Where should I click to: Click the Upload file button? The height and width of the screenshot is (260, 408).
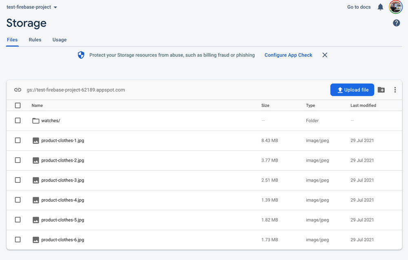click(x=352, y=90)
